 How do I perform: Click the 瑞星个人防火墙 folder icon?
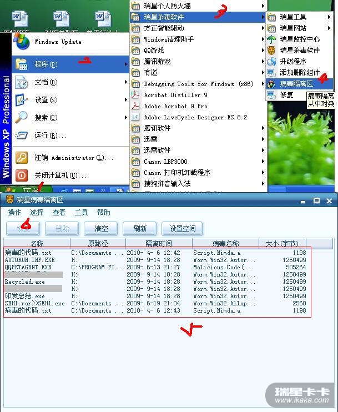click(x=135, y=6)
